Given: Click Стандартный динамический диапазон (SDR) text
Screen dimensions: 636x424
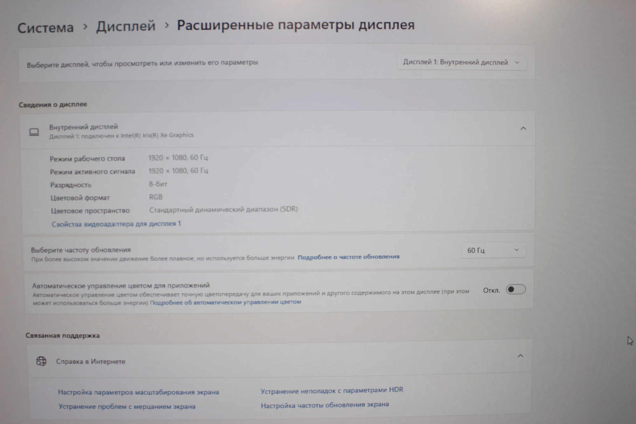Looking at the screenshot, I should point(224,209).
